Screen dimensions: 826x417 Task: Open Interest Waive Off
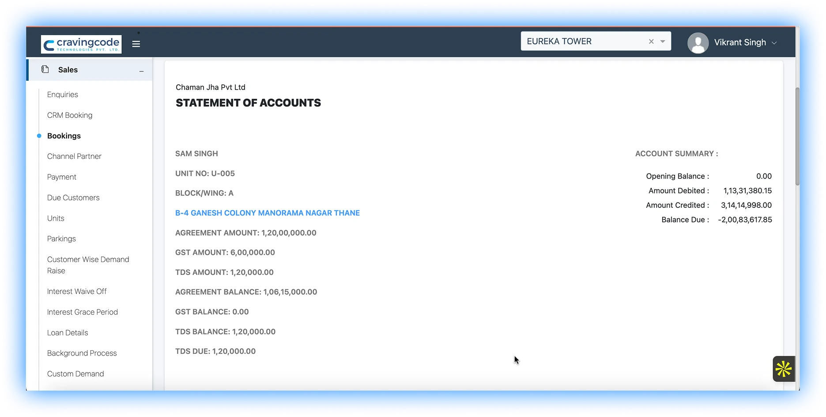tap(77, 291)
